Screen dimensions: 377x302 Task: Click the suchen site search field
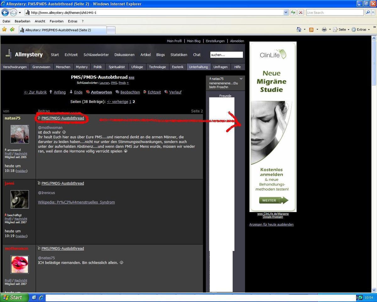(x=227, y=55)
